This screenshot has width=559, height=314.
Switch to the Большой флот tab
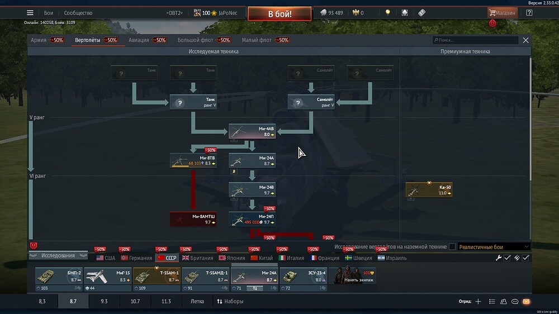click(204, 40)
